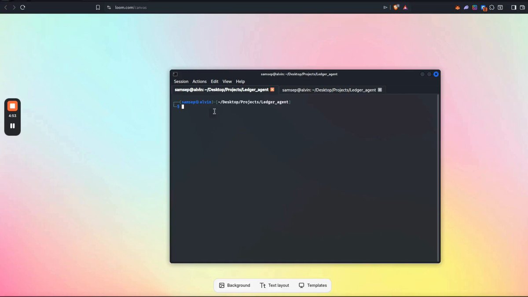Maximize the terminal window
The width and height of the screenshot is (528, 297).
point(429,74)
